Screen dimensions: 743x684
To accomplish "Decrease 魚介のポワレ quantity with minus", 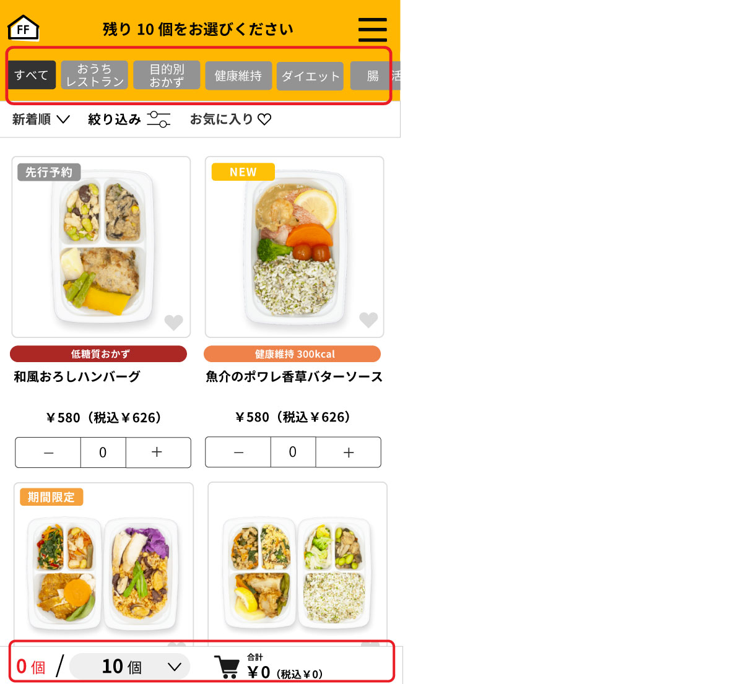I will 238,452.
